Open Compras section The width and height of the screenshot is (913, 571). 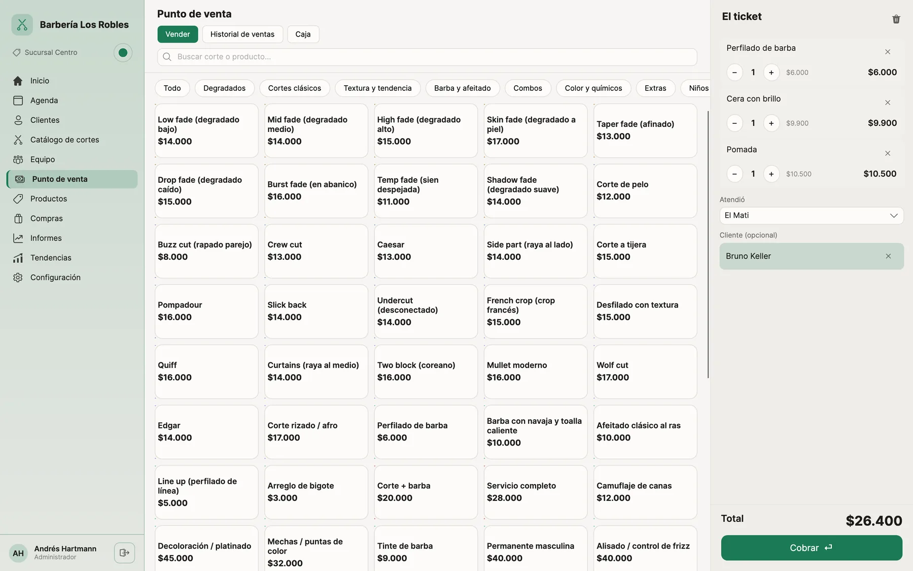72,218
